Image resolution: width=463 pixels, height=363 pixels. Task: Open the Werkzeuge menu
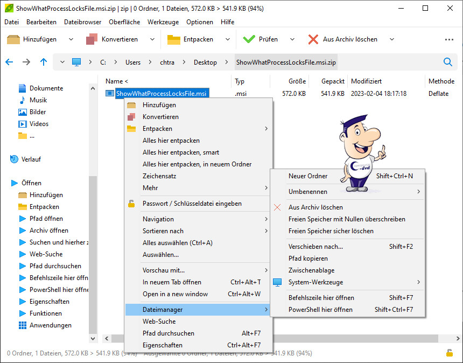coord(163,22)
